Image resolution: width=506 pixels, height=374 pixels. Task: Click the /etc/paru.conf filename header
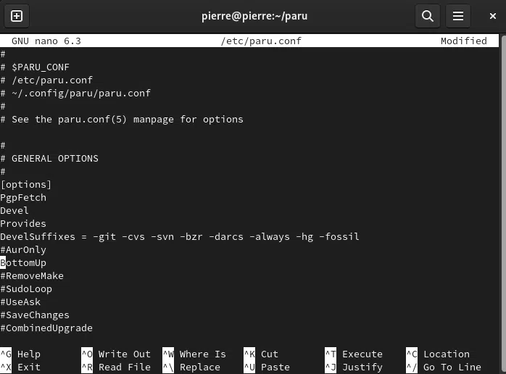(x=261, y=41)
